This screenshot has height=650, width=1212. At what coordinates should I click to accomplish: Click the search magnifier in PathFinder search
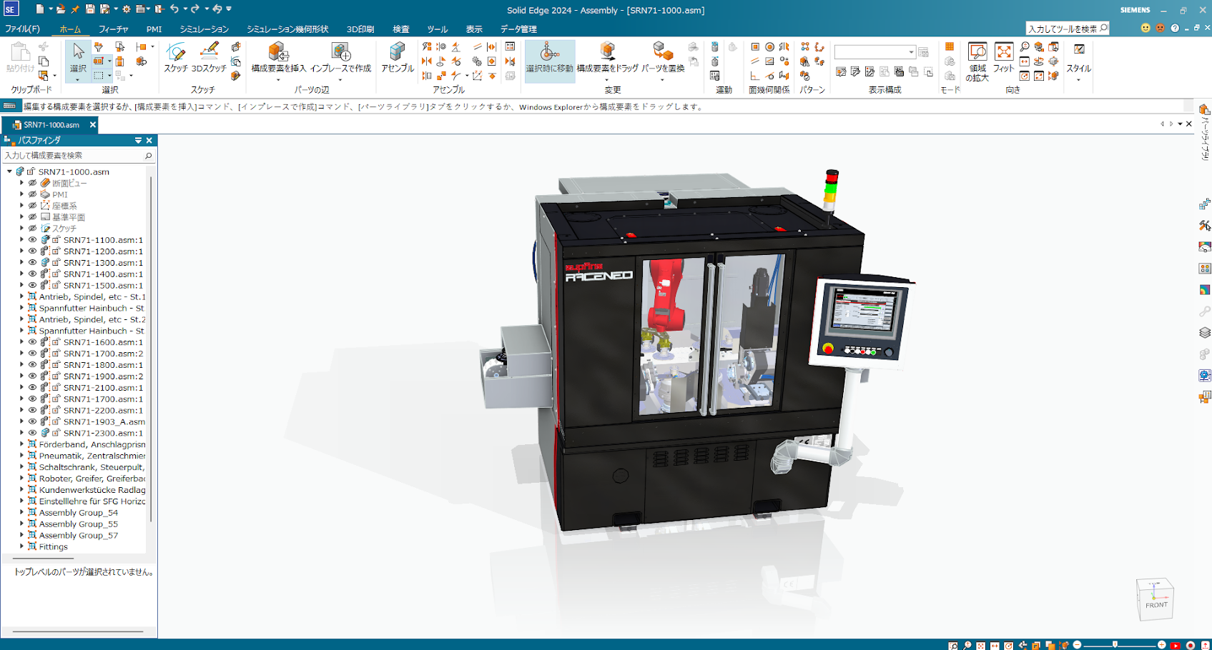click(149, 156)
